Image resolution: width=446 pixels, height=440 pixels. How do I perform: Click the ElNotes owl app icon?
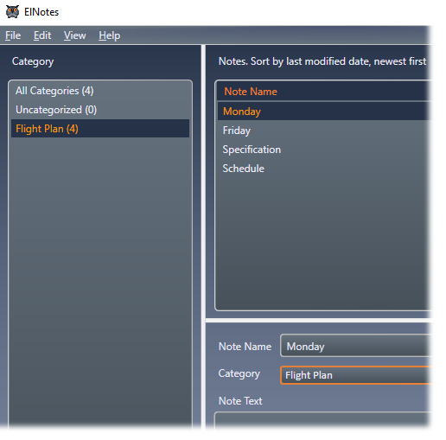pyautogui.click(x=12, y=12)
